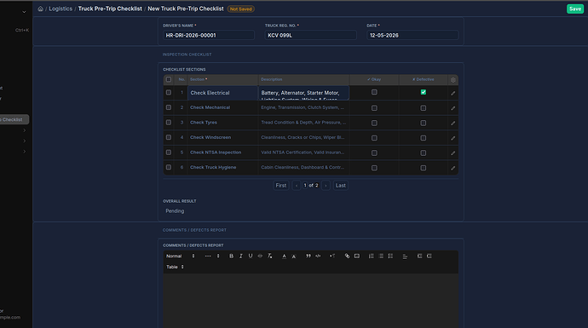
Task: Start an ordered numbered list
Action: click(372, 256)
